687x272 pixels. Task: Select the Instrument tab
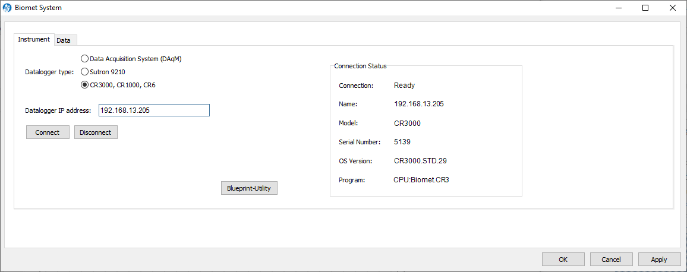pyautogui.click(x=34, y=39)
